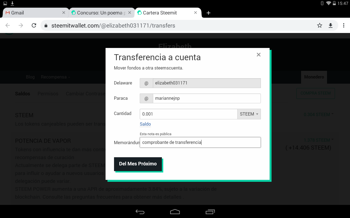Click the Saldo link
350x218 pixels.
[145, 124]
